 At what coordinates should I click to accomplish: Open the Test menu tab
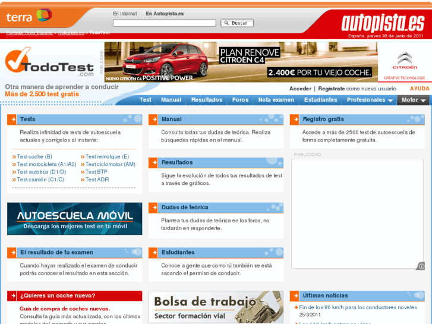(x=145, y=100)
